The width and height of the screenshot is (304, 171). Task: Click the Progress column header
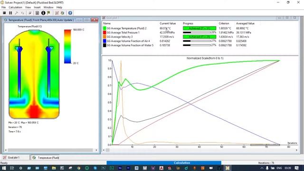(x=188, y=23)
